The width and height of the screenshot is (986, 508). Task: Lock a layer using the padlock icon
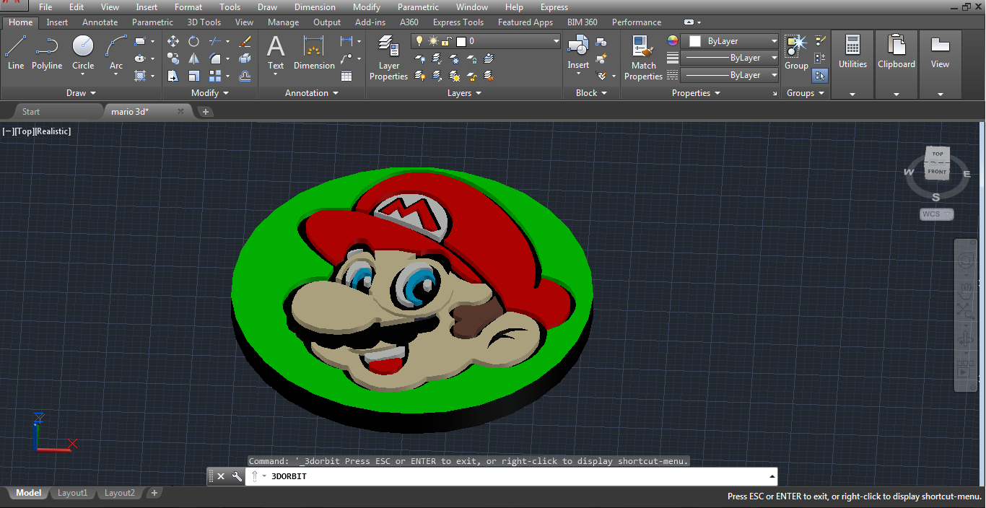pyautogui.click(x=471, y=58)
